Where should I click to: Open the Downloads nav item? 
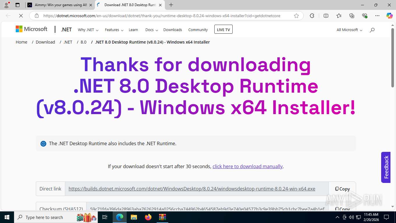[173, 30]
